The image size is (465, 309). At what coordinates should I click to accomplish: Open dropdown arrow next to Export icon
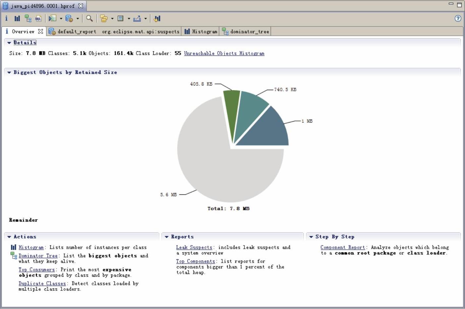(x=145, y=19)
